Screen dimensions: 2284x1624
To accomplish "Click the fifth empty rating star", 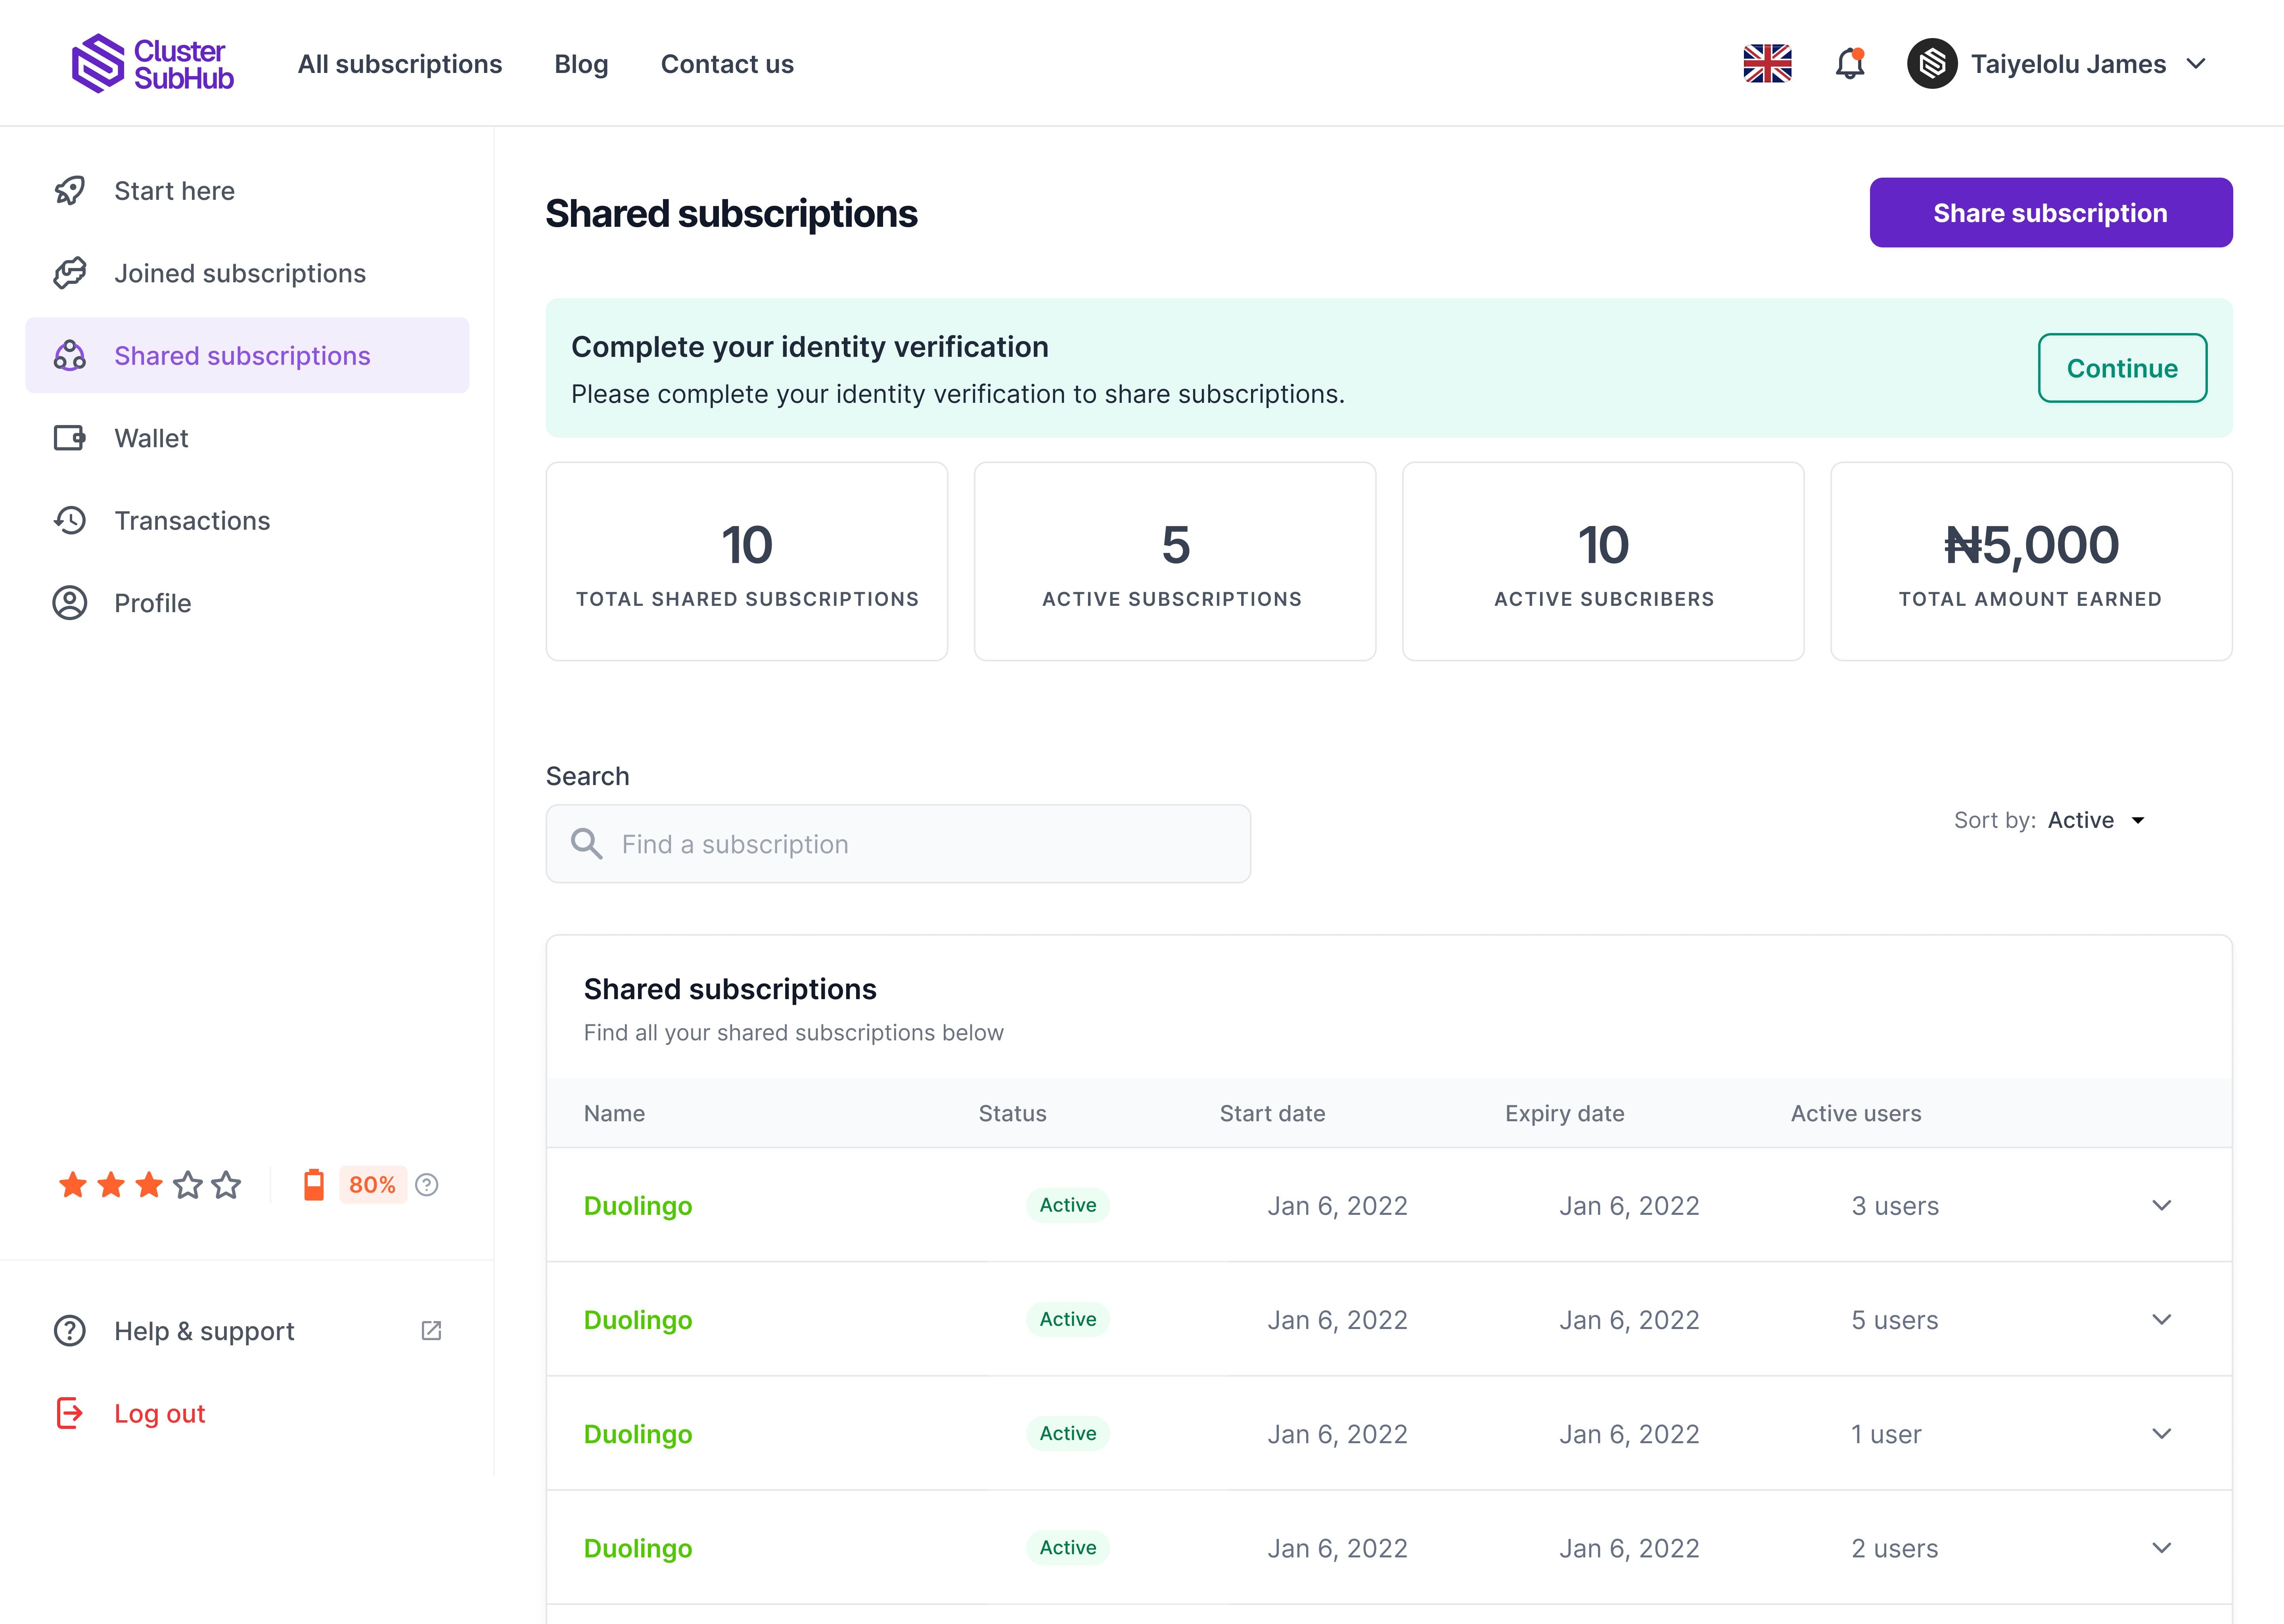I will [x=226, y=1185].
